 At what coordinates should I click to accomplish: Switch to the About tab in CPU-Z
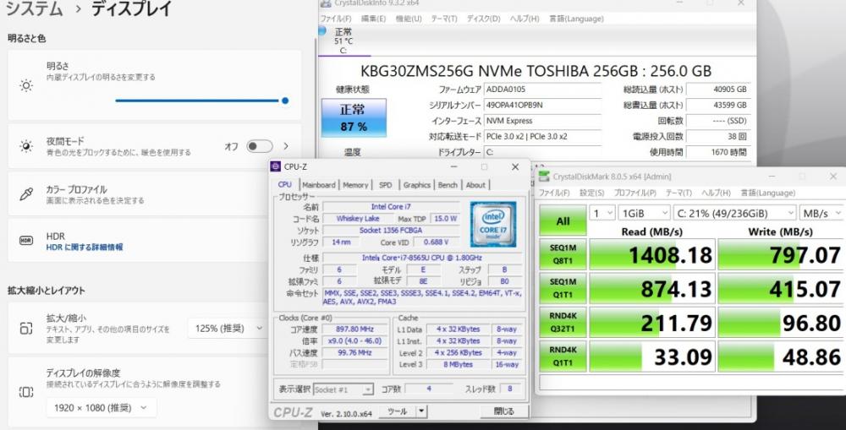(x=475, y=185)
